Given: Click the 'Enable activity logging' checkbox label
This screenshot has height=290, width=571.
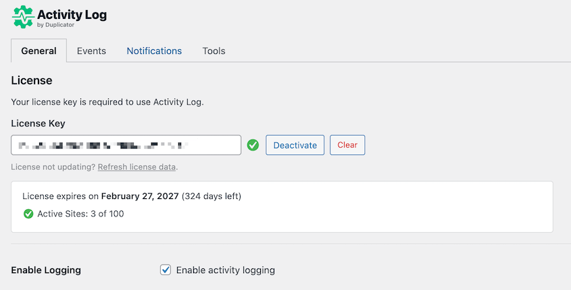Looking at the screenshot, I should coord(225,270).
